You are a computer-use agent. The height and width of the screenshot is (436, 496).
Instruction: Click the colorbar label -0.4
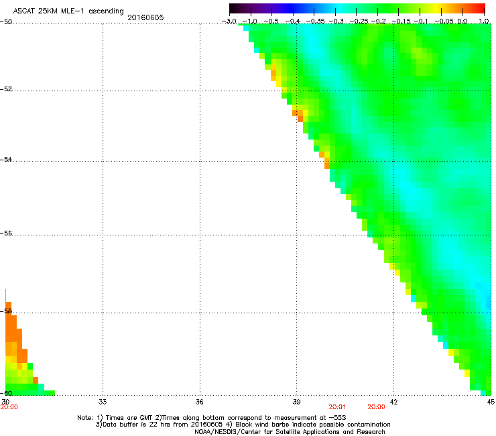click(x=293, y=21)
